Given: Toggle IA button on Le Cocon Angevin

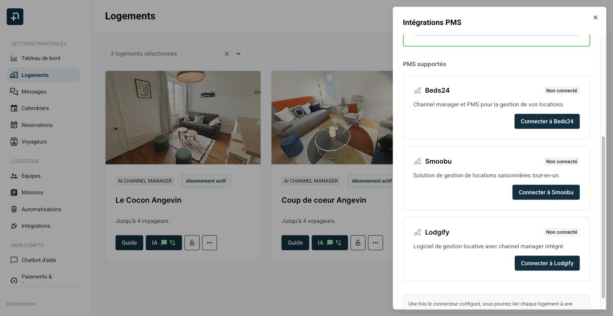Looking at the screenshot, I should coord(164,243).
